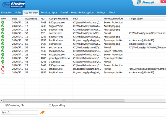
Task: Open the Settings tab
Action: (101, 12)
